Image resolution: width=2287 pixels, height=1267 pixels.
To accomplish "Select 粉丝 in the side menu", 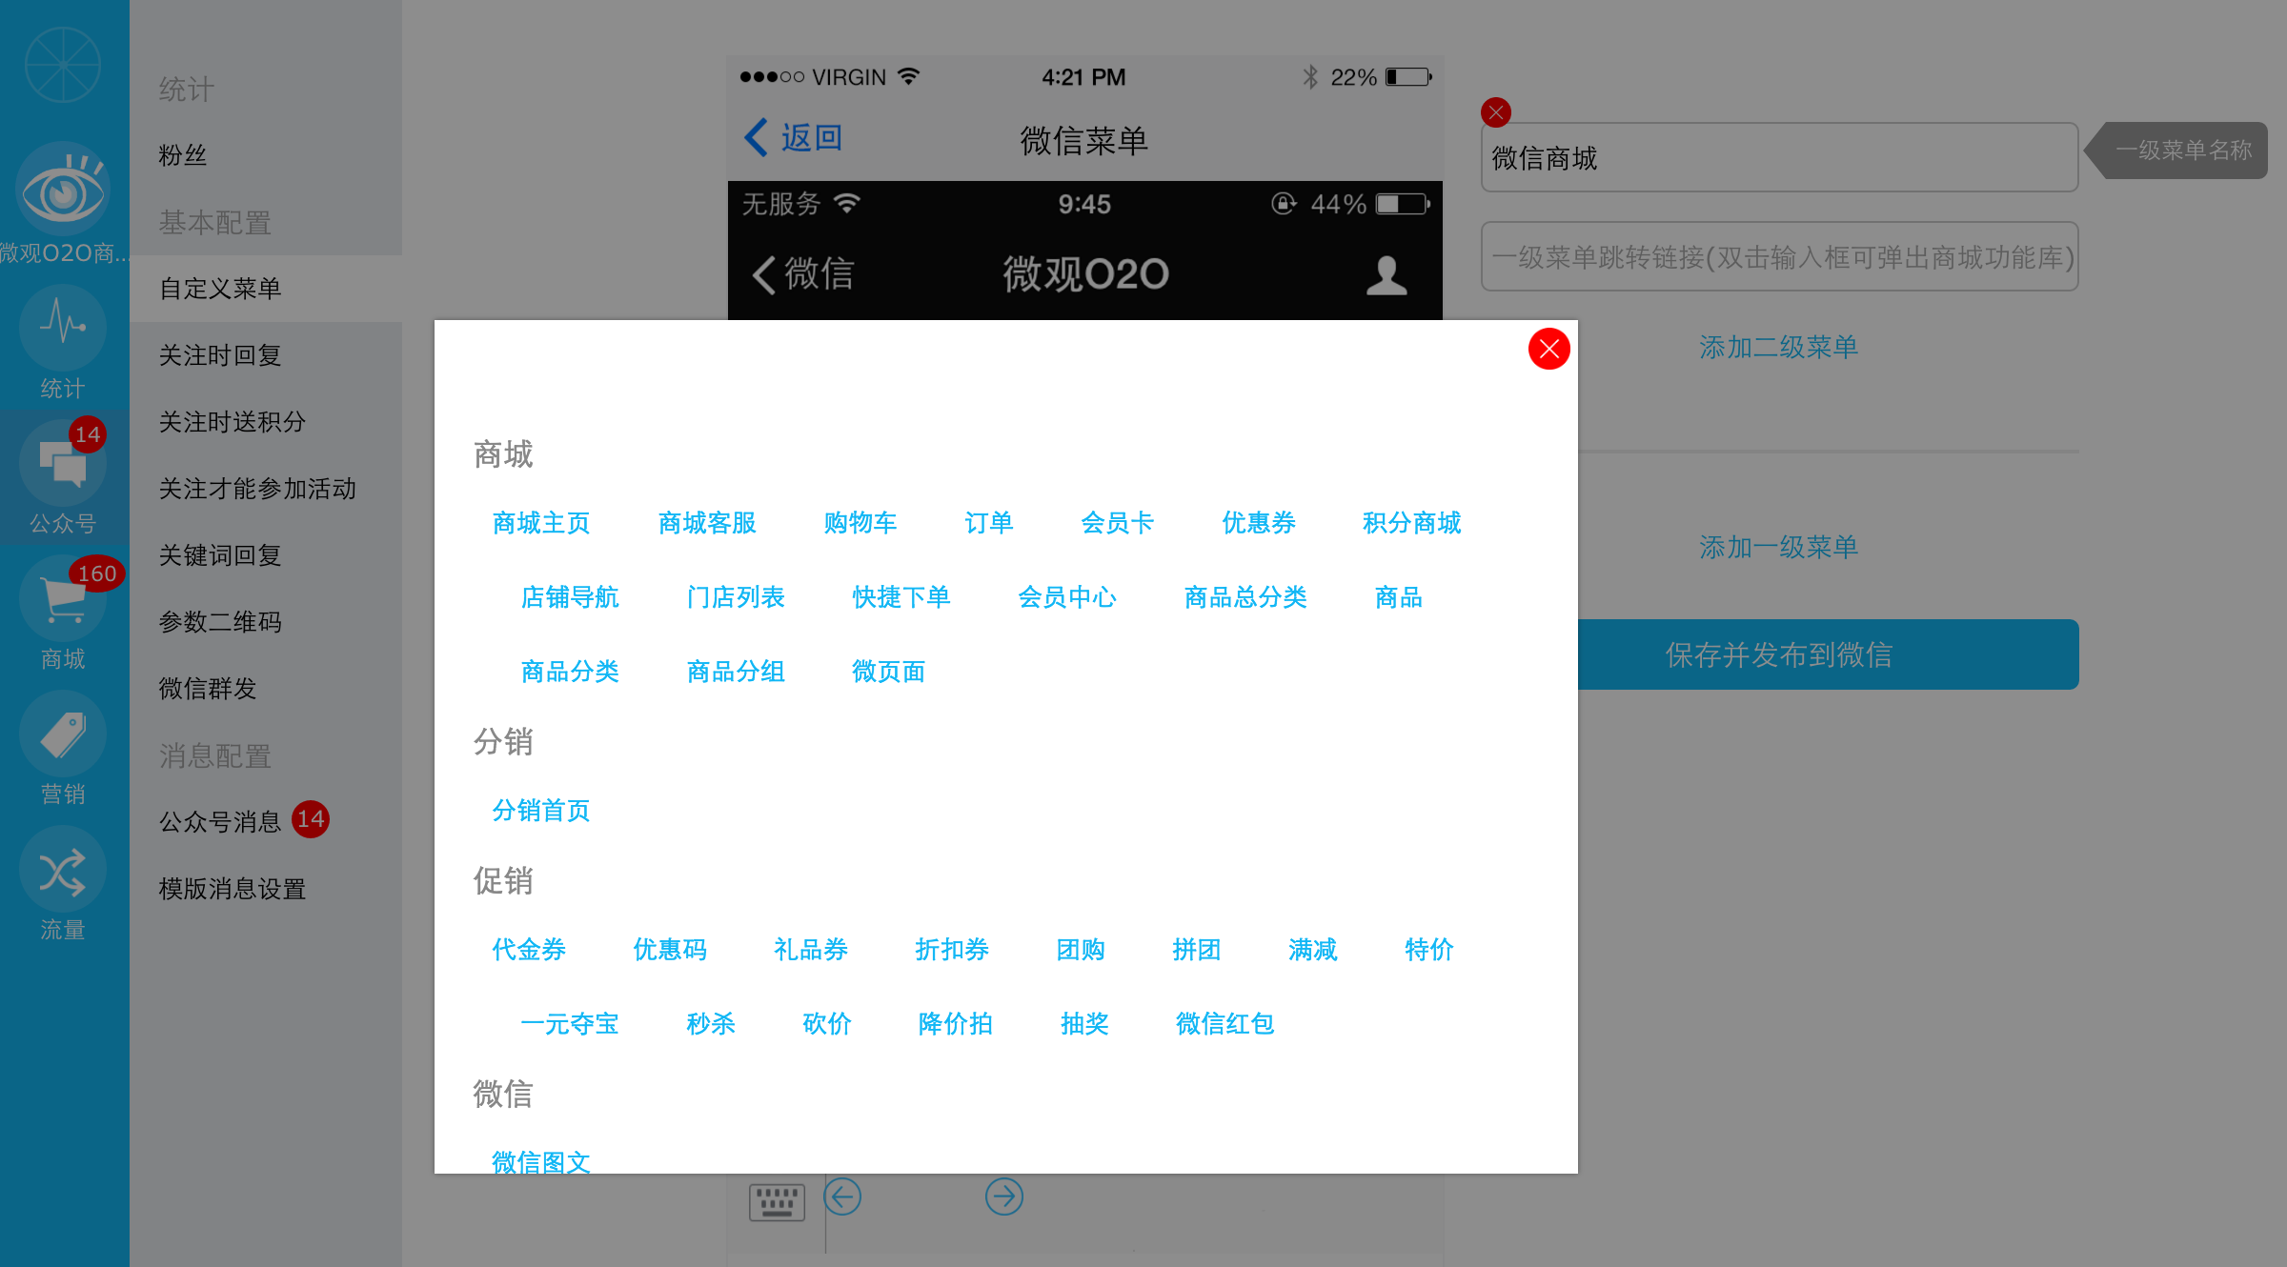I will click(x=182, y=155).
